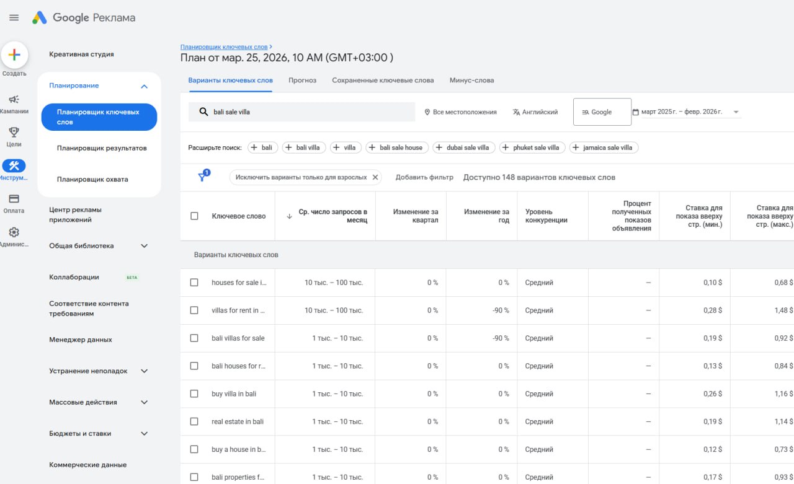Select Планировщик ключевых слов in sidebar
Image resolution: width=794 pixels, height=484 pixels.
(x=99, y=117)
